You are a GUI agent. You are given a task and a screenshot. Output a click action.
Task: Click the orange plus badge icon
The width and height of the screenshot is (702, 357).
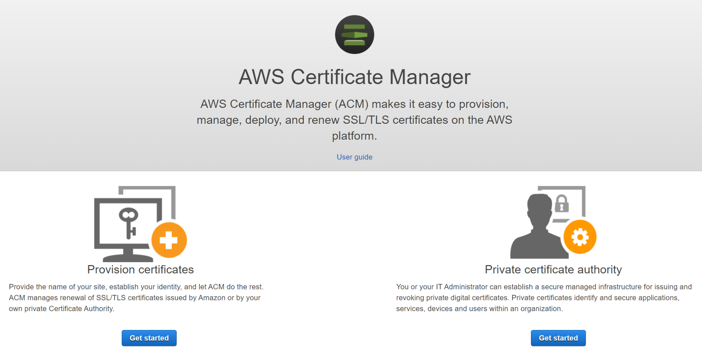[x=169, y=240]
